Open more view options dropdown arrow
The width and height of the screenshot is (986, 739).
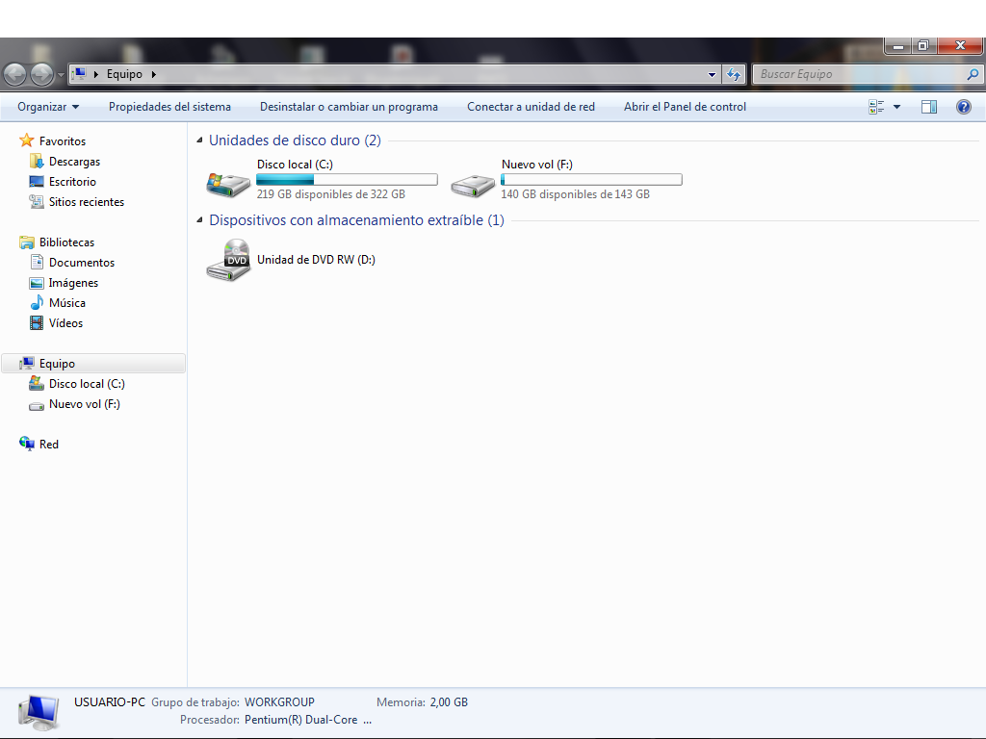(896, 107)
